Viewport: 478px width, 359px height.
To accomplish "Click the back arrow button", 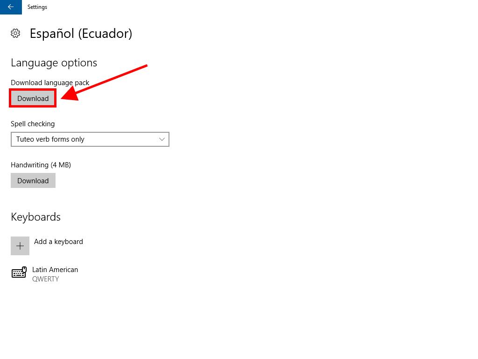I will tap(11, 7).
